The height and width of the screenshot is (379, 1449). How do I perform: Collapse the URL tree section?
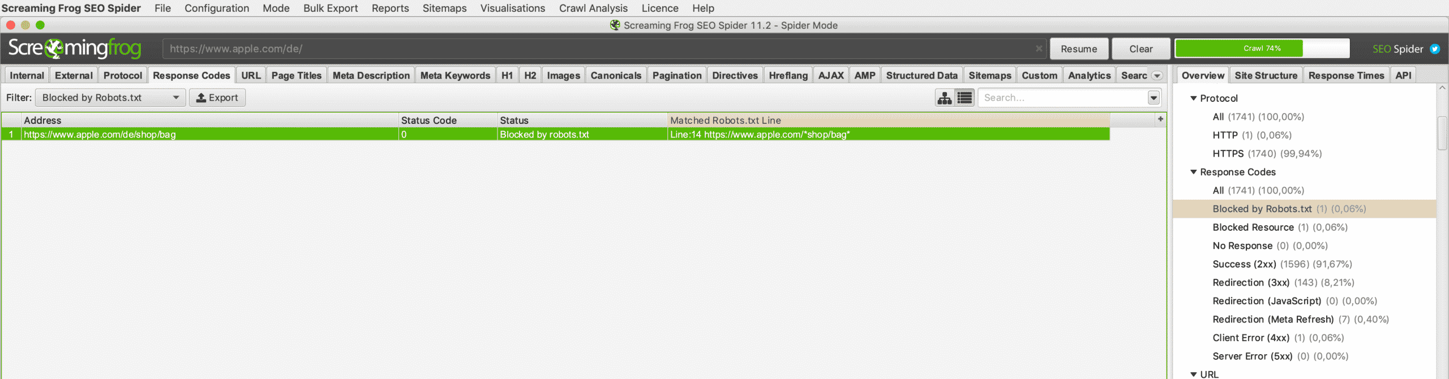[x=1194, y=374]
